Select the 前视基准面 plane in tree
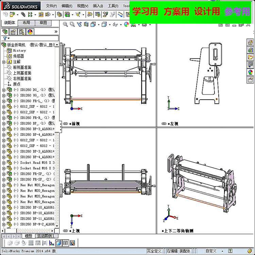Image resolution: width=255 pixels, height=255 pixels. [22, 67]
